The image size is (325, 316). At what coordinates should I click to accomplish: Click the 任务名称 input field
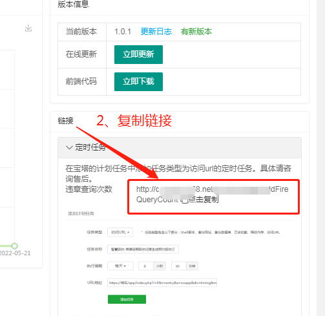[x=143, y=249]
